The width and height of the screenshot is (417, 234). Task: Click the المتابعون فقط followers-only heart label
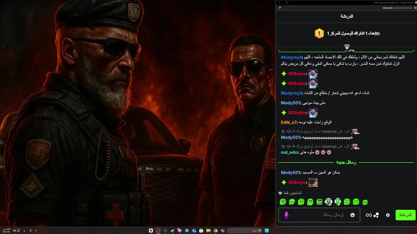290,193
